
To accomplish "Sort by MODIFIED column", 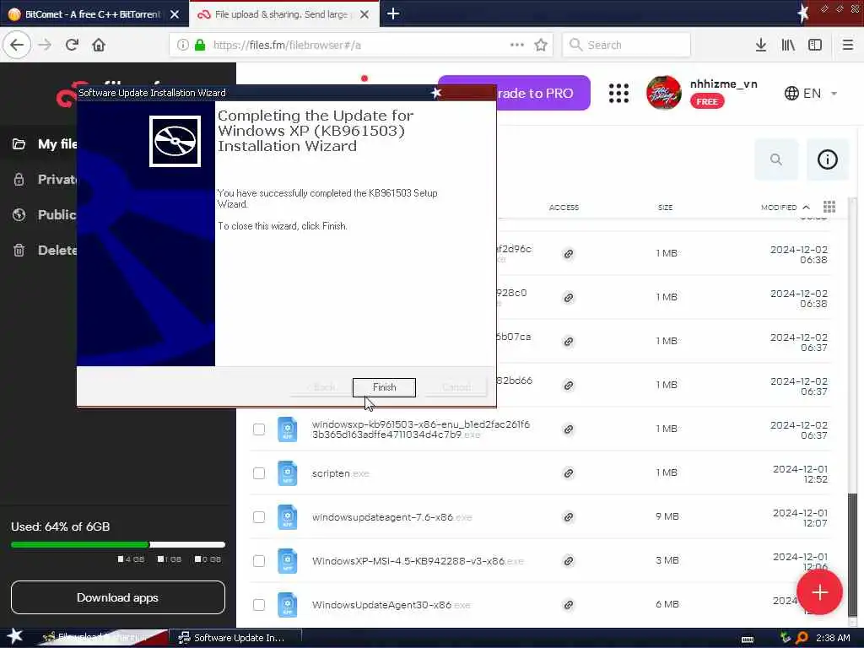I will 786,208.
